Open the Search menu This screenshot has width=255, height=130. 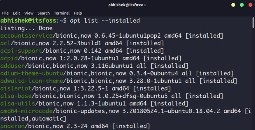(43, 13)
